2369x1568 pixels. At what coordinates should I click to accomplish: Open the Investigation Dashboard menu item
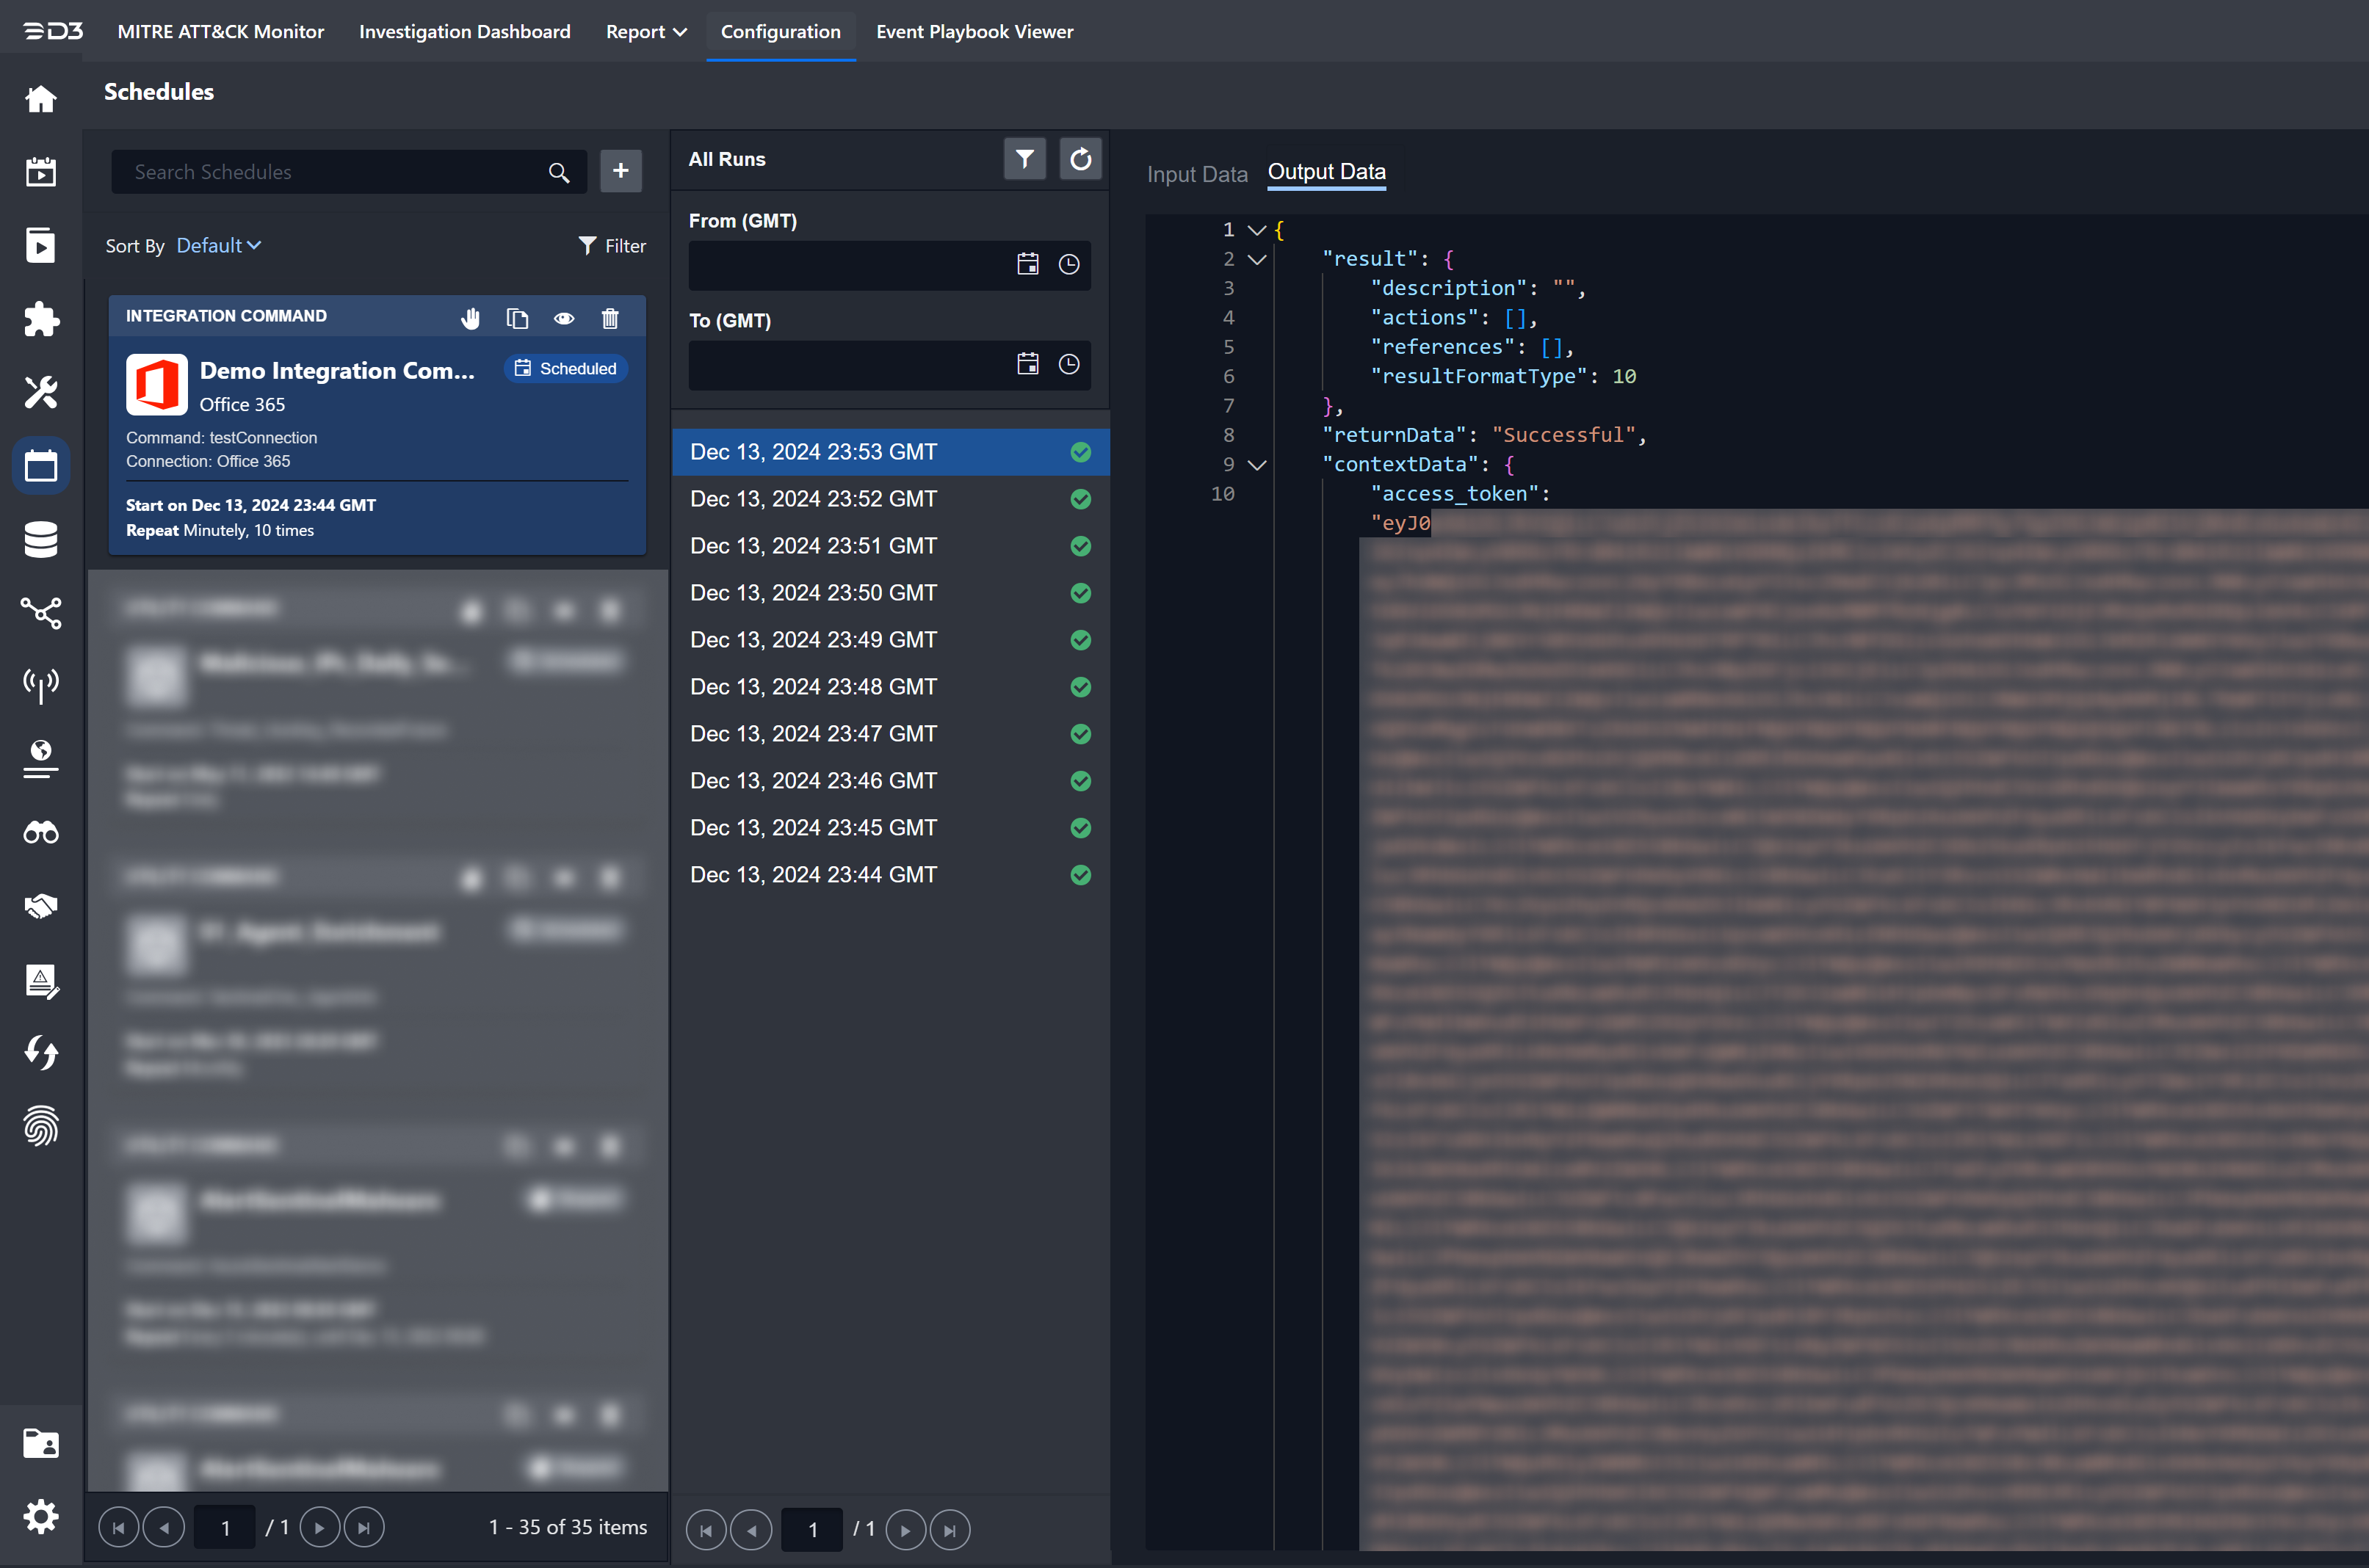[x=464, y=32]
